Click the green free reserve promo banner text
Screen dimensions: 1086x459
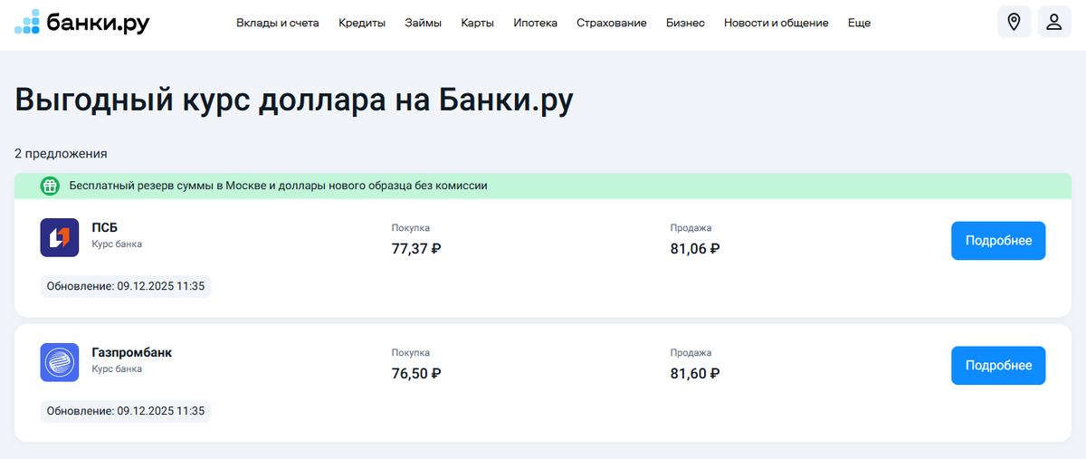coord(279,186)
